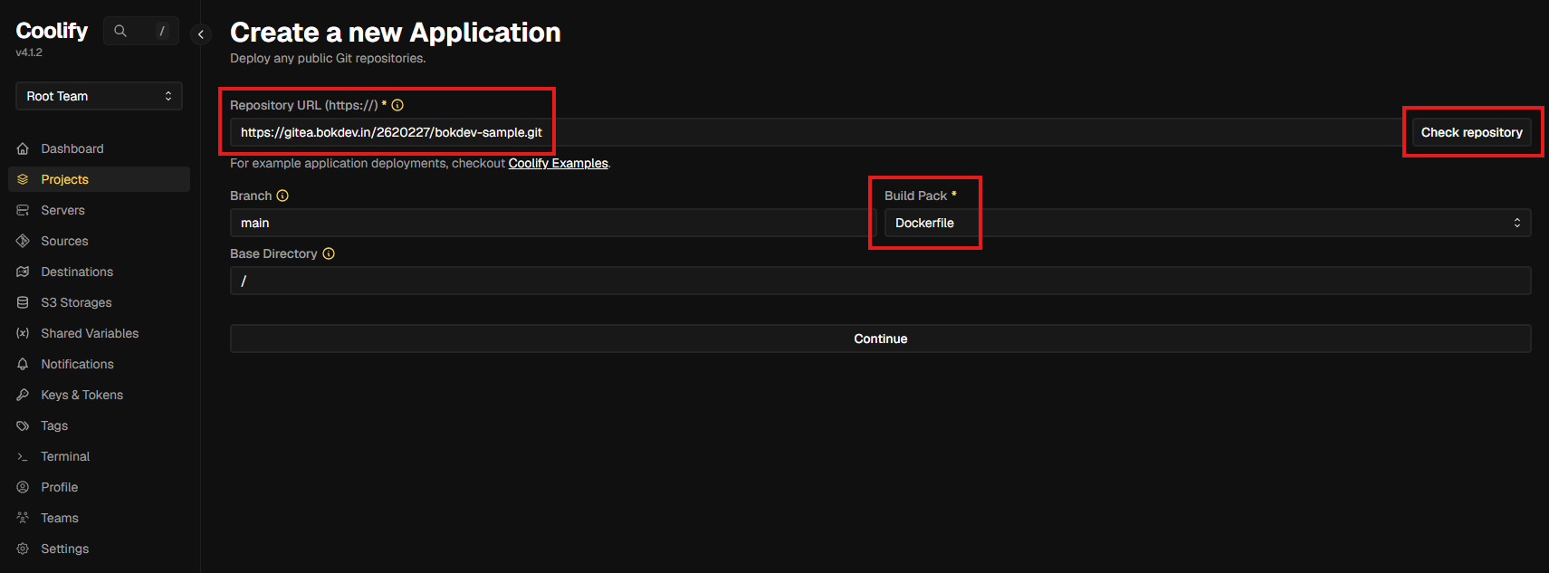
Task: Open S3 Storages section
Action: 99,302
